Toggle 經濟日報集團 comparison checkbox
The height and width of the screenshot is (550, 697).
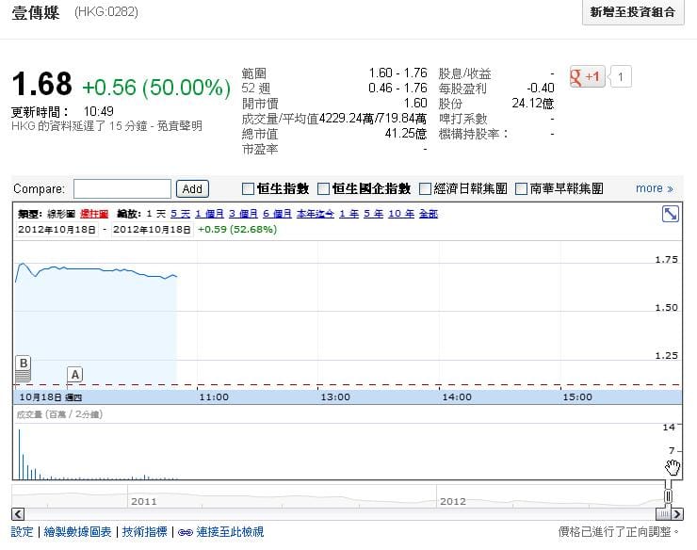click(x=426, y=189)
